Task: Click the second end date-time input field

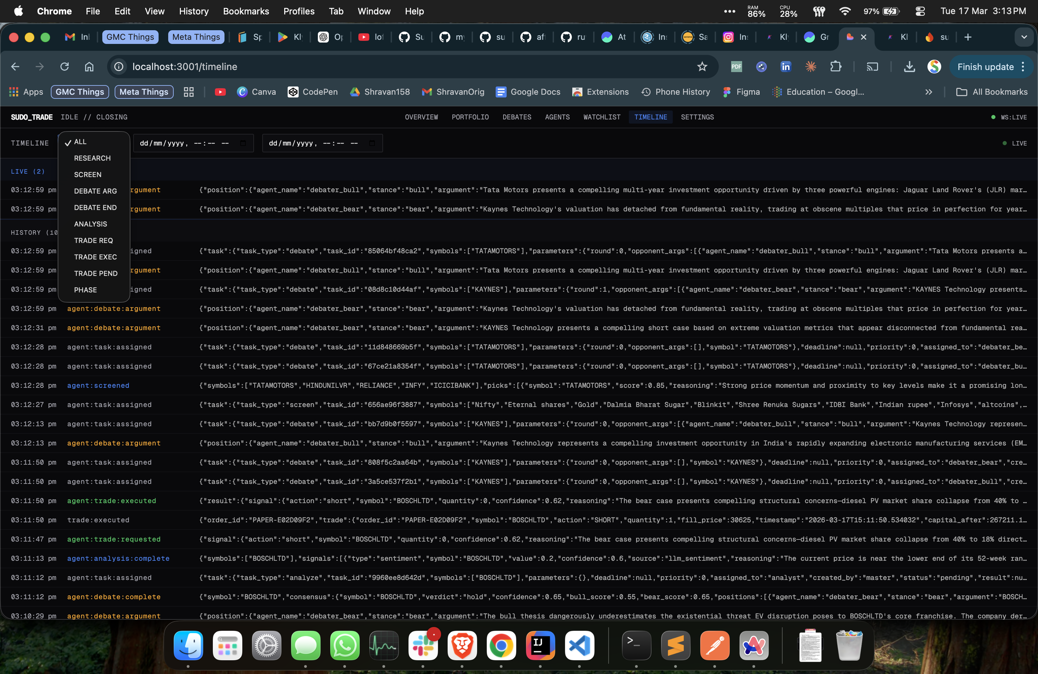Action: pyautogui.click(x=322, y=143)
